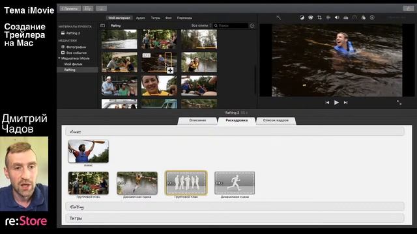Open the Аудио tab
The height and width of the screenshot is (234, 417).
click(141, 18)
